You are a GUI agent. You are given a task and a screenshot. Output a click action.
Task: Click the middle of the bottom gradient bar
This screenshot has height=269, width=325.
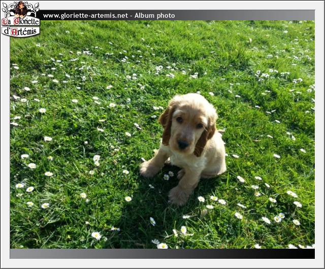point(162,253)
